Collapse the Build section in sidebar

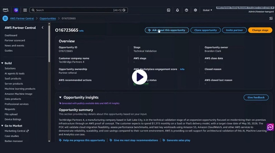coord(2,63)
